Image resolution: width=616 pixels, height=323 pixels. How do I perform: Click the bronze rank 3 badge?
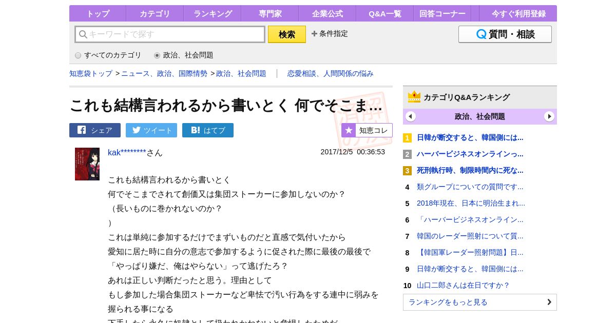point(407,171)
